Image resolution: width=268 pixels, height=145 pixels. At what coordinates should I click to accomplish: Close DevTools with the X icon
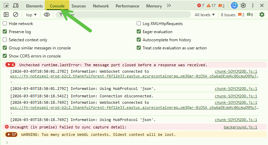click(262, 5)
